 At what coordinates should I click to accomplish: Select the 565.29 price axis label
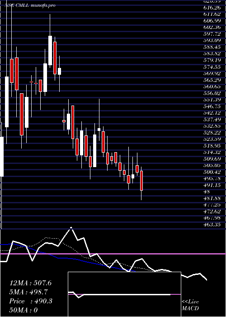pyautogui.click(x=212, y=80)
